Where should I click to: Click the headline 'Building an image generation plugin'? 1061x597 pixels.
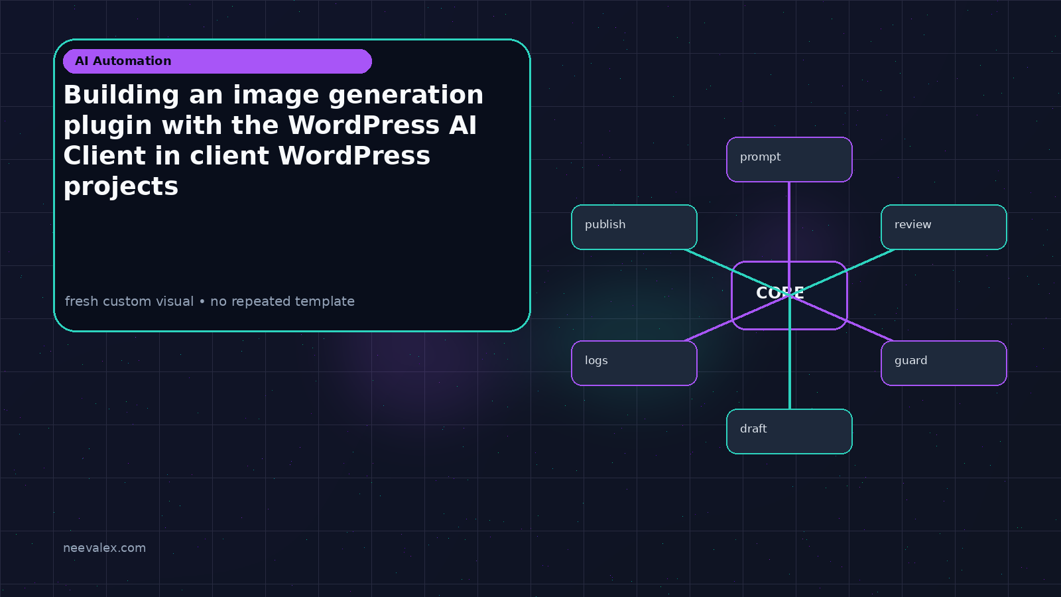click(274, 140)
